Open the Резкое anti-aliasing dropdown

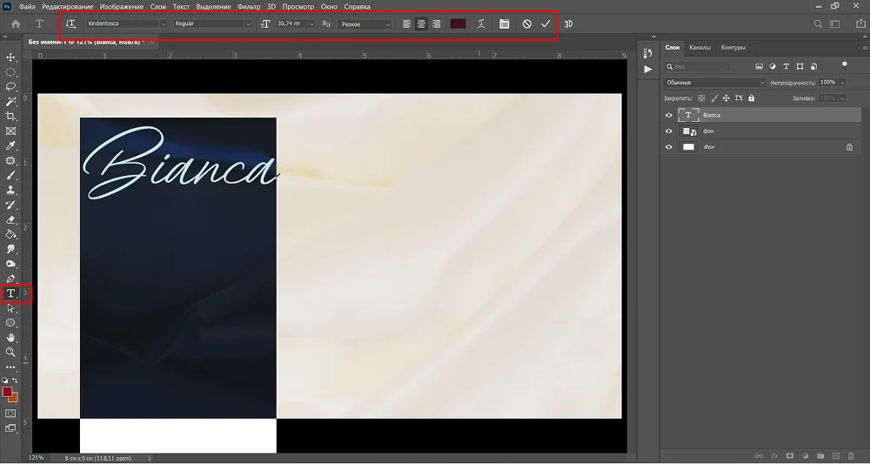tap(365, 24)
